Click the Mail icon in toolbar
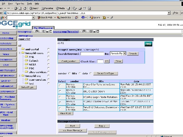Viewport: 183px width, 137px height. click(x=74, y=8)
